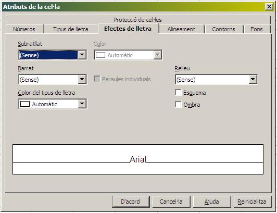This screenshot has height=213, width=277.
Task: Click the Cancel·la button
Action: pos(171,202)
